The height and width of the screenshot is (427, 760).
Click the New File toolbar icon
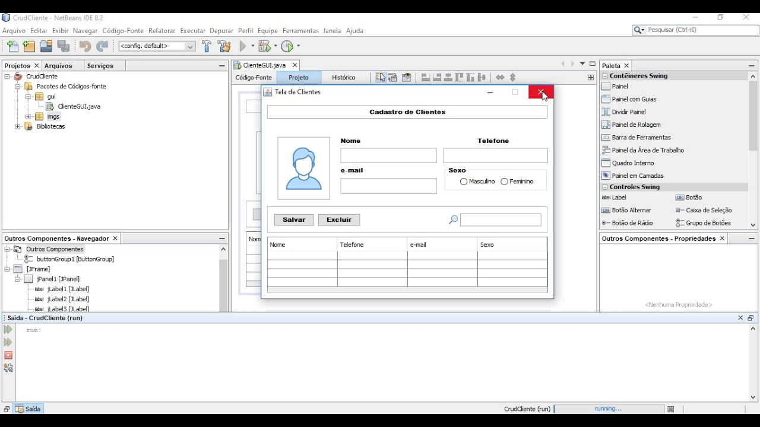coord(12,46)
